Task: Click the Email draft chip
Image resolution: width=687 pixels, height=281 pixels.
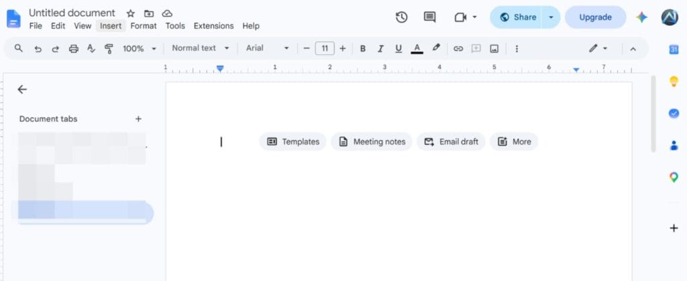Action: [x=451, y=142]
